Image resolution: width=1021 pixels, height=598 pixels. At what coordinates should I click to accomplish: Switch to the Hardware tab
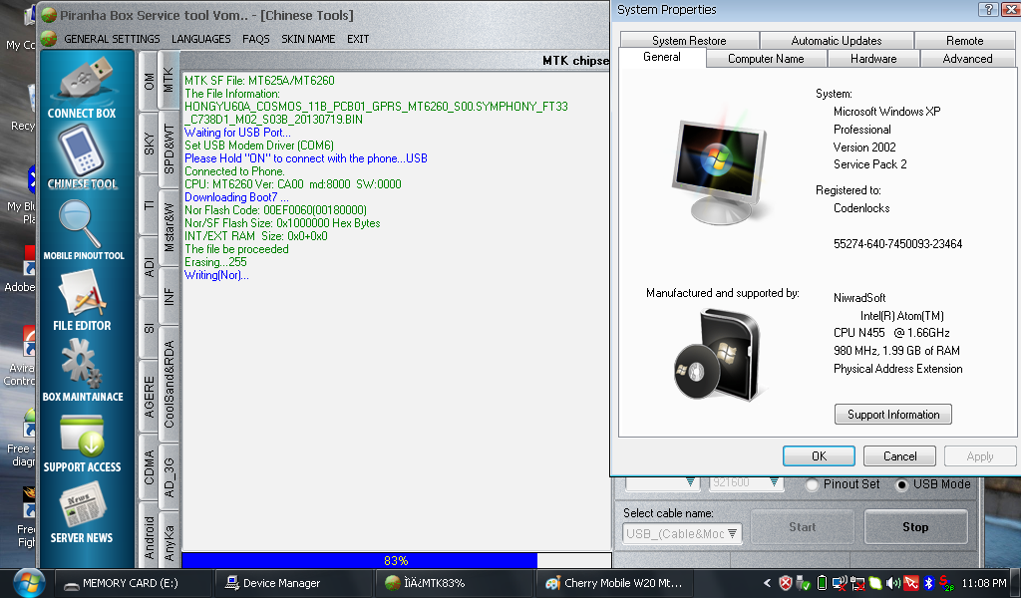pos(872,59)
